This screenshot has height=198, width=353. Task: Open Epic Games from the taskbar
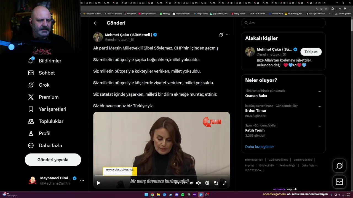[x=189, y=195]
